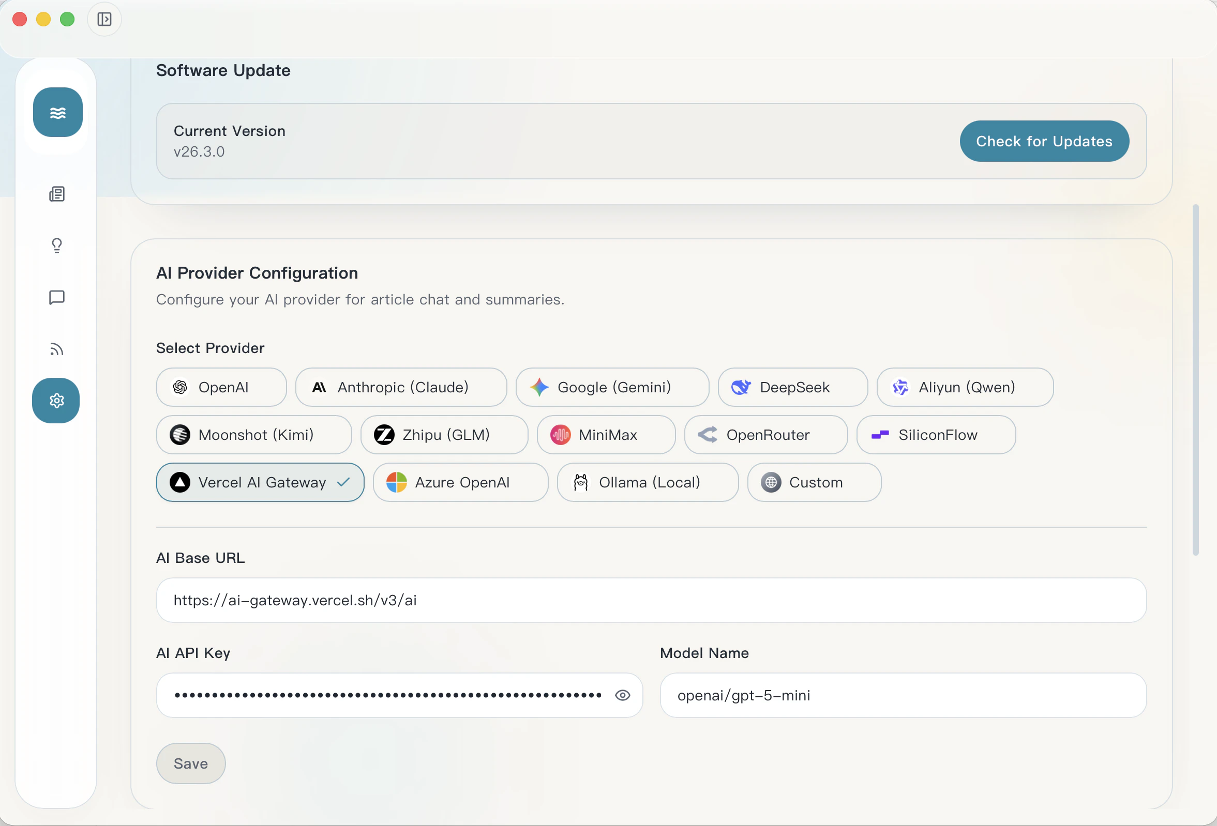Click the waves app logo icon
This screenshot has width=1217, height=826.
[57, 113]
